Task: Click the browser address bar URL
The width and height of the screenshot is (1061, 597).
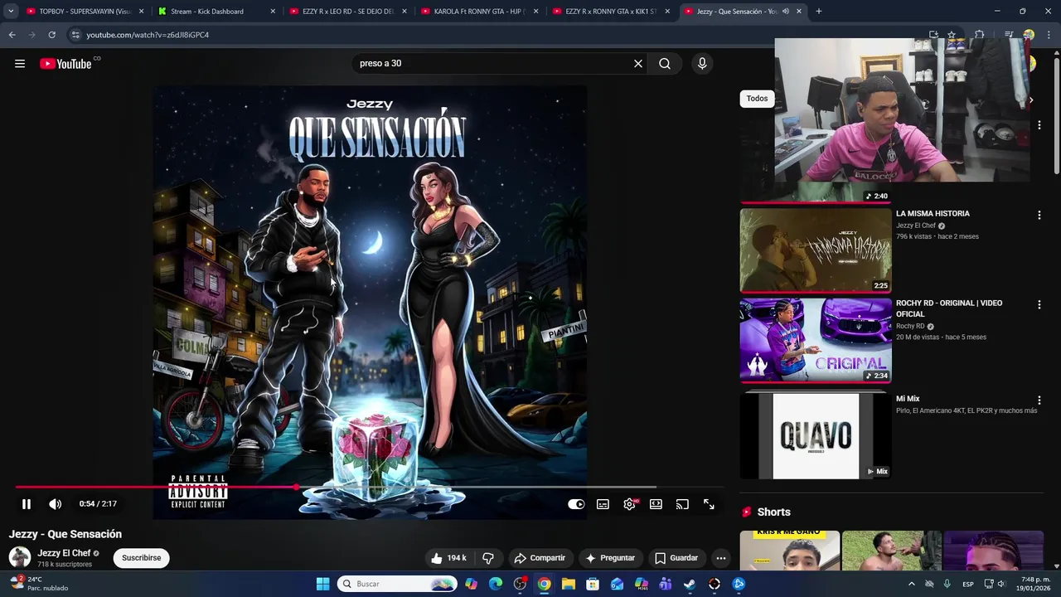Action: (x=148, y=35)
